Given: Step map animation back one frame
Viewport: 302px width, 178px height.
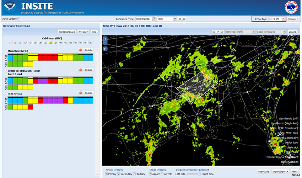Looking at the screenshot, I should point(214,32).
